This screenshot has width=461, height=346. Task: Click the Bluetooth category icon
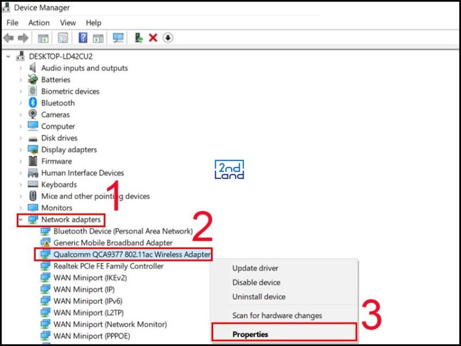tap(33, 102)
